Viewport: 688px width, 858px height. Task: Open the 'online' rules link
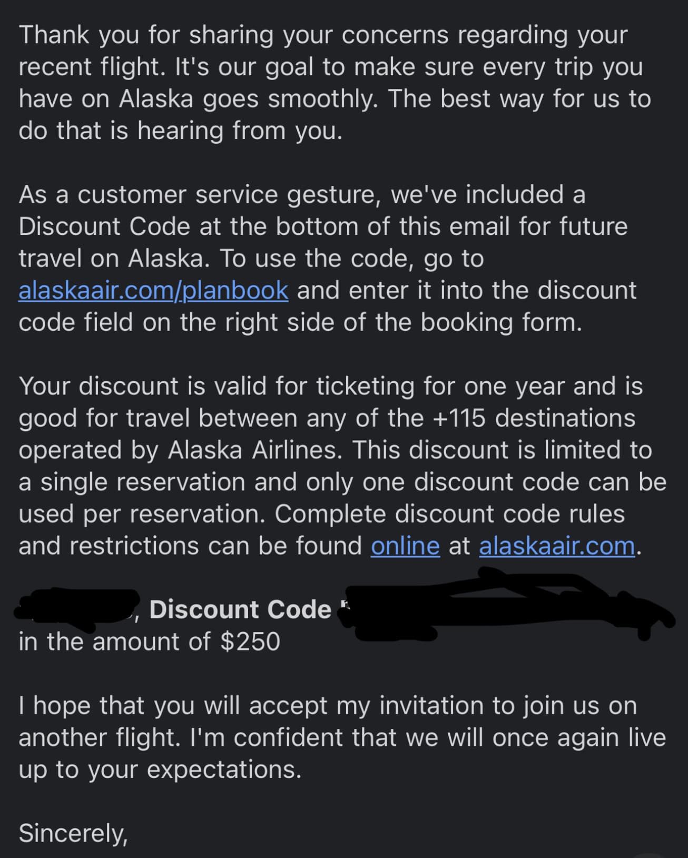point(405,546)
